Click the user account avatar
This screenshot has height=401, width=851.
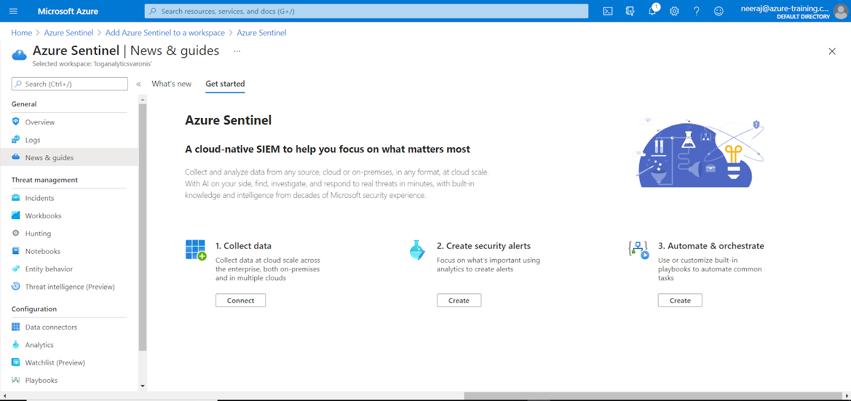click(841, 11)
